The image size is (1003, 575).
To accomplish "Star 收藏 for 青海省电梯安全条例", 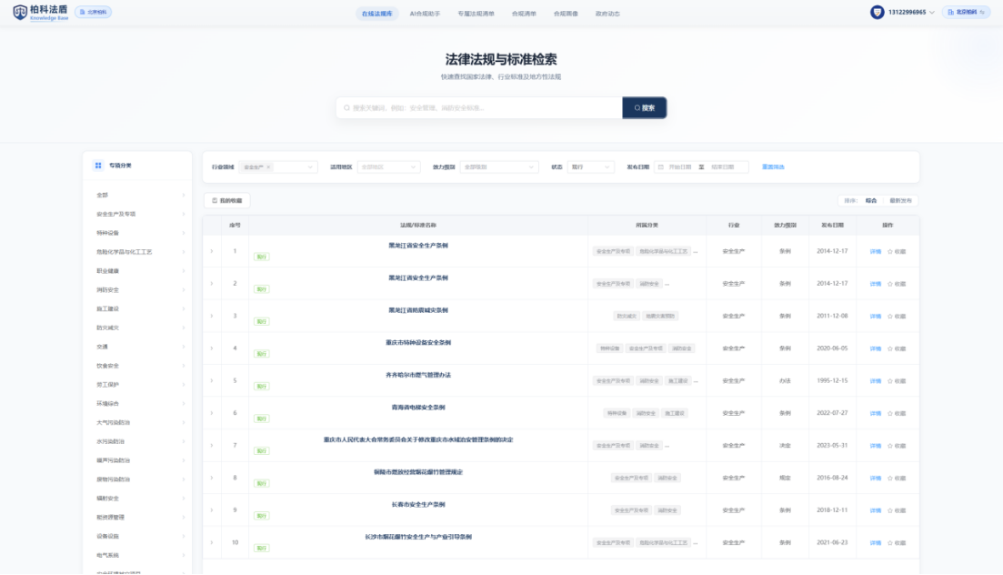I will coord(896,413).
